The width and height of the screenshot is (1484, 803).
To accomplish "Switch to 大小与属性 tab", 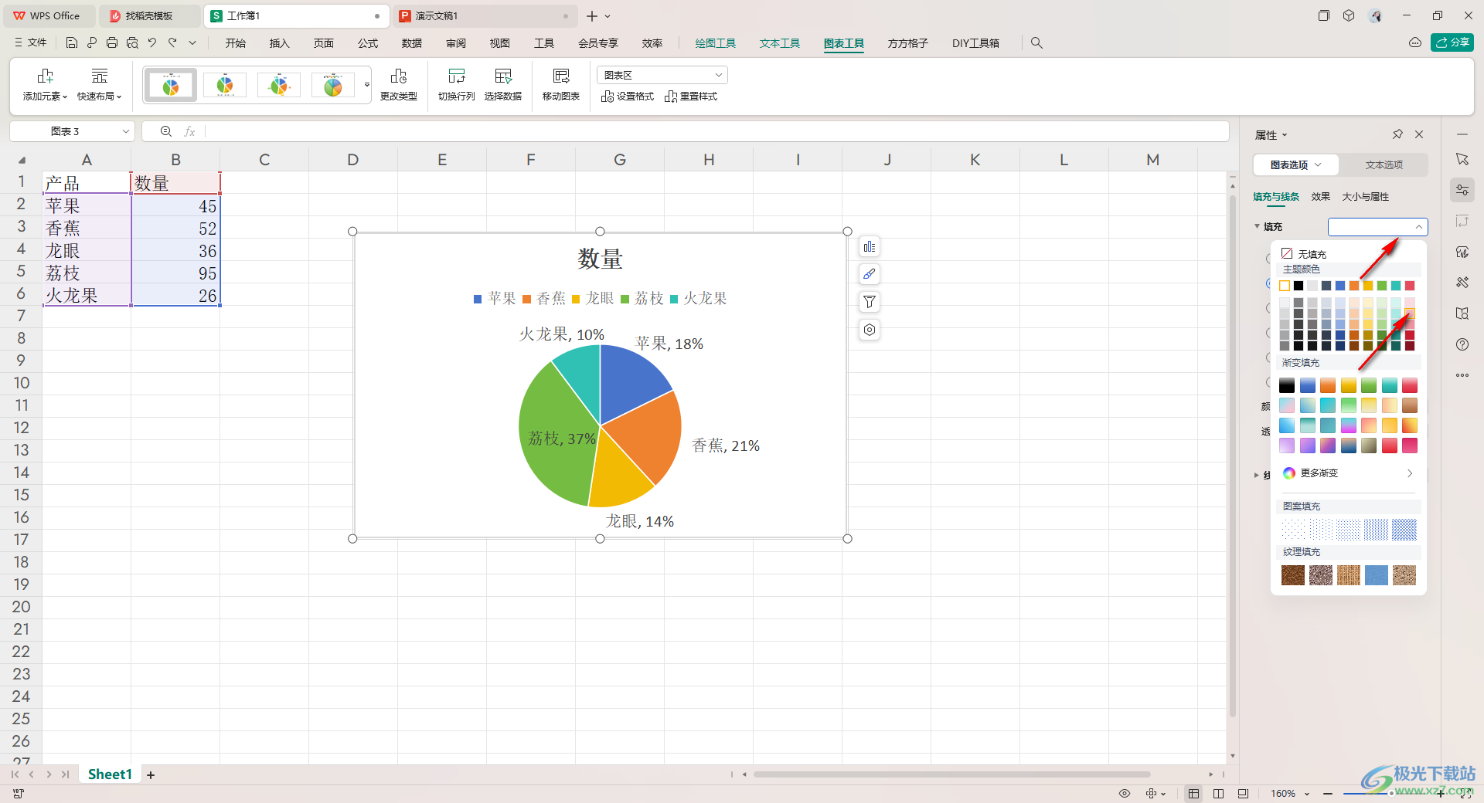I will tap(1365, 197).
